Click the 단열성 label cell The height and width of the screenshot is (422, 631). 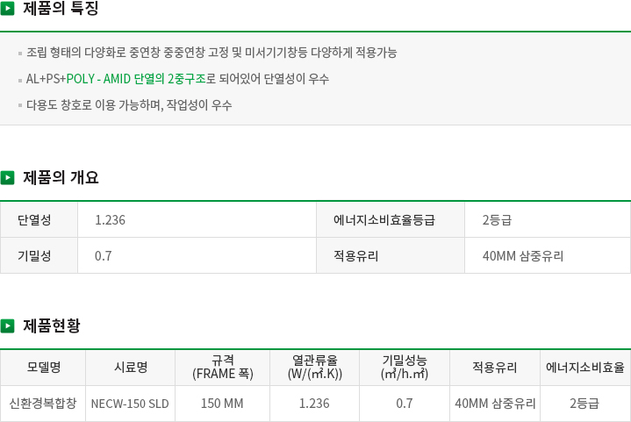pyautogui.click(x=39, y=219)
